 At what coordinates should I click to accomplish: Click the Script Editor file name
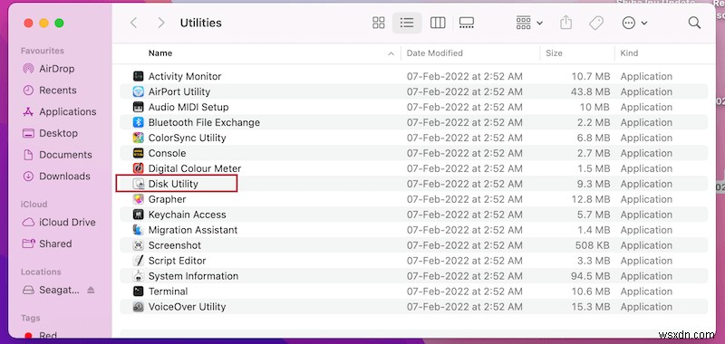(x=177, y=261)
